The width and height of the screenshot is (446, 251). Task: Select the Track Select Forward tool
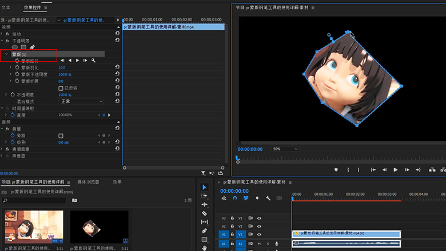(204, 196)
